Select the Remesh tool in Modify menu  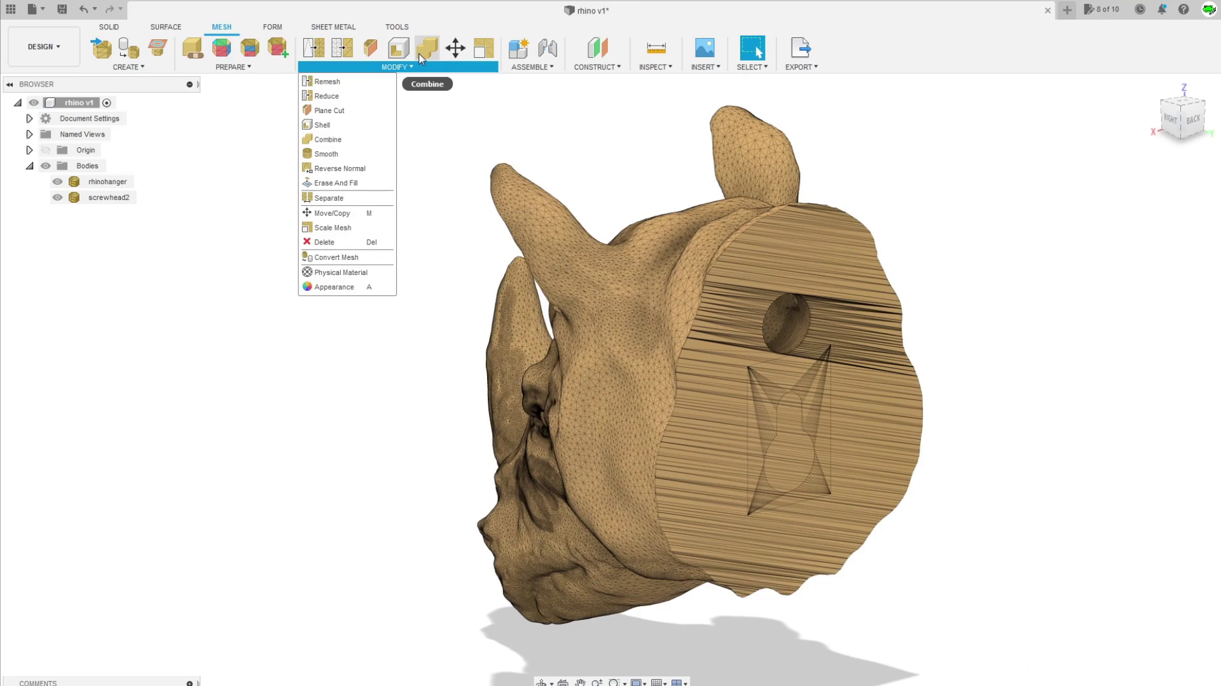click(327, 81)
